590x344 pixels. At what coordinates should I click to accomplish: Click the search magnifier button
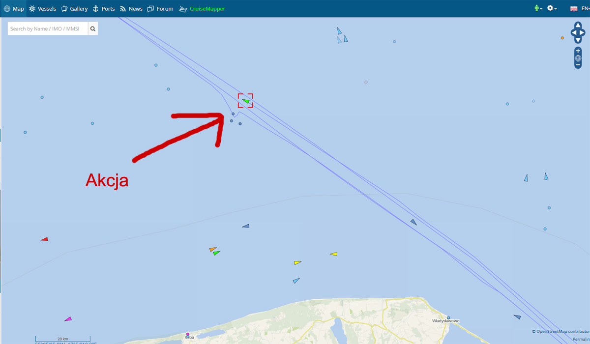(x=93, y=29)
